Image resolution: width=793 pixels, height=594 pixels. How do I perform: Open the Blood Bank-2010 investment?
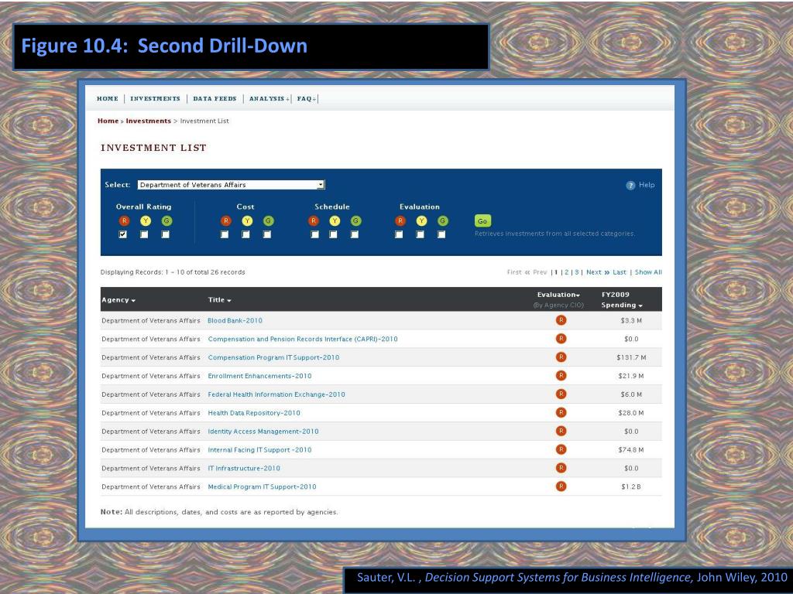(235, 321)
